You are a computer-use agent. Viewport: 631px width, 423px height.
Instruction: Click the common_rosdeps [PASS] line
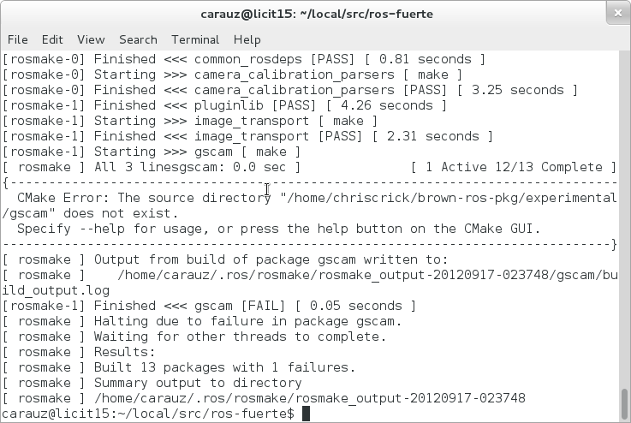(244, 59)
